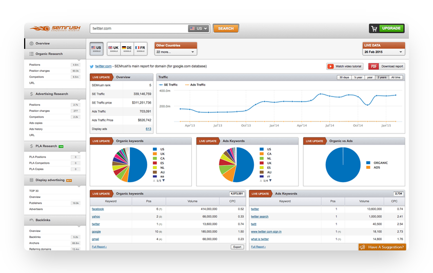Click the red PDF icon

(x=373, y=66)
